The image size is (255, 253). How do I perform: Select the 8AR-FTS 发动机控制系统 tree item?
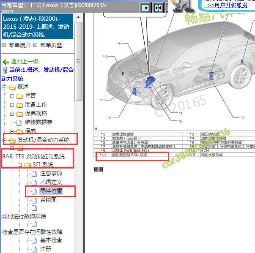click(x=33, y=157)
